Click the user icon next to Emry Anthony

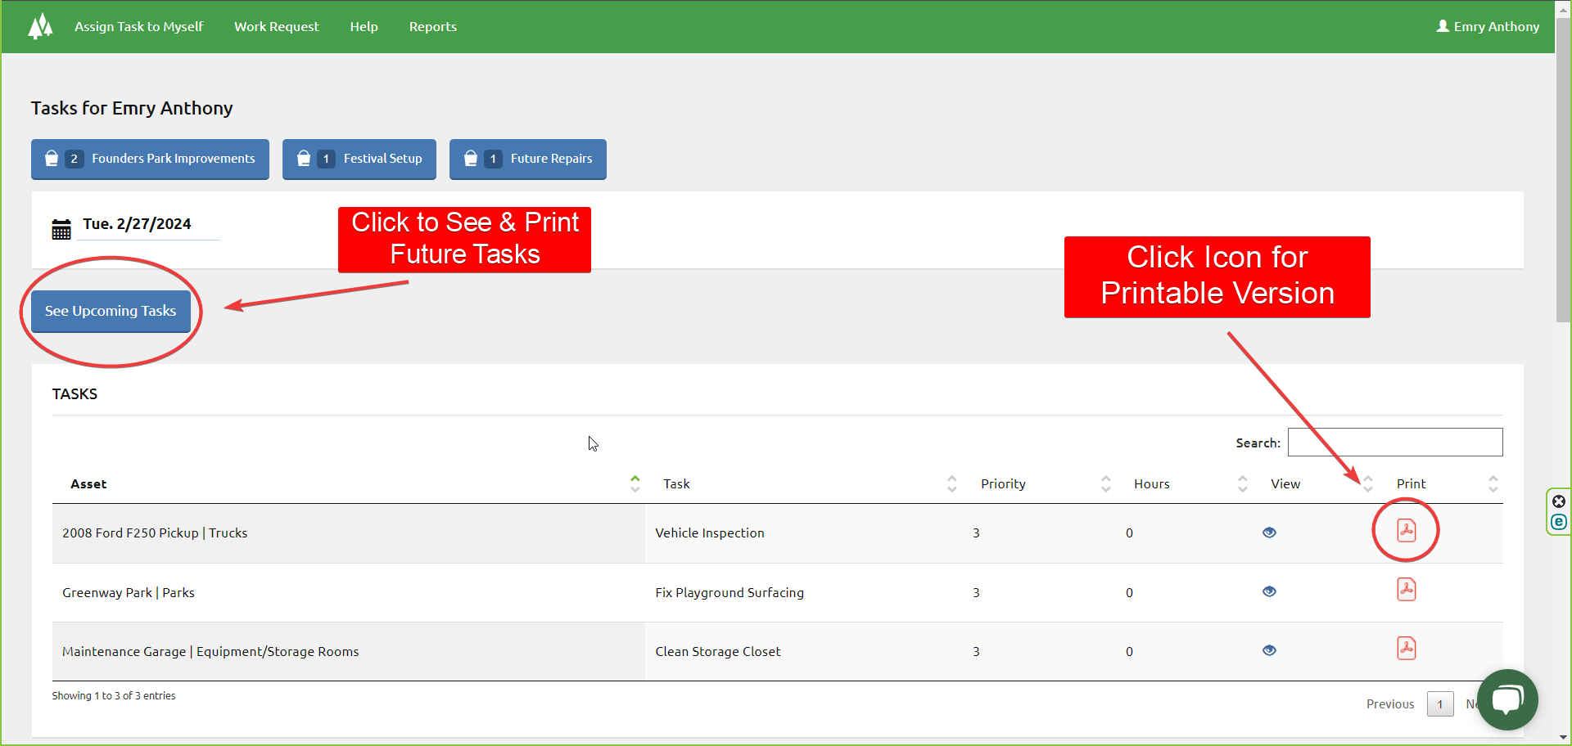(x=1441, y=25)
